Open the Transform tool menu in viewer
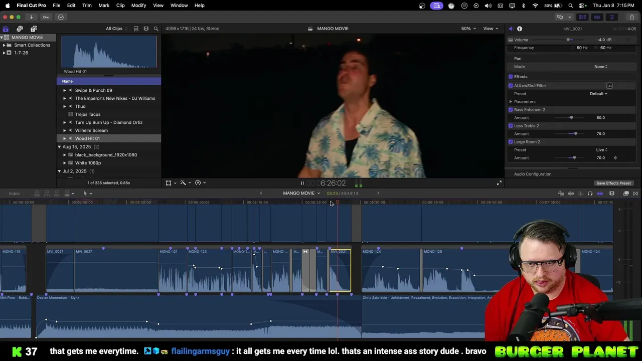The image size is (642, 361). click(x=171, y=183)
